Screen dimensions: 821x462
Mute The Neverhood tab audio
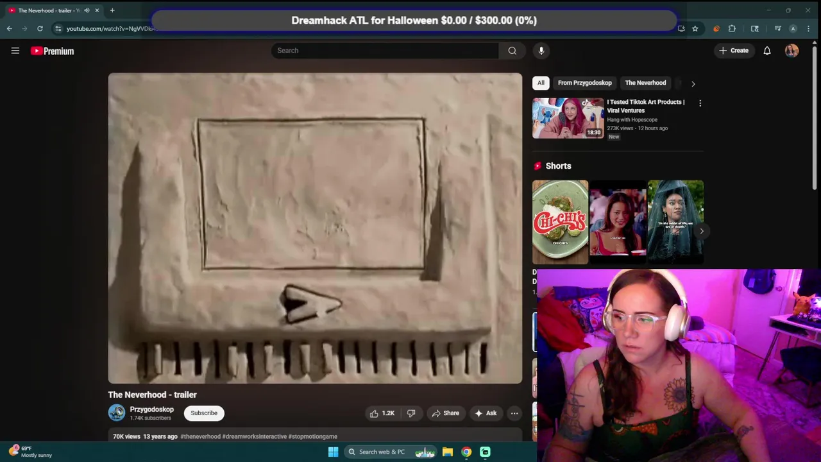87,10
